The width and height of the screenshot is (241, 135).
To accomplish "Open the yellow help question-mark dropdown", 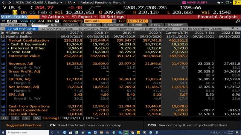I will click(237, 3).
